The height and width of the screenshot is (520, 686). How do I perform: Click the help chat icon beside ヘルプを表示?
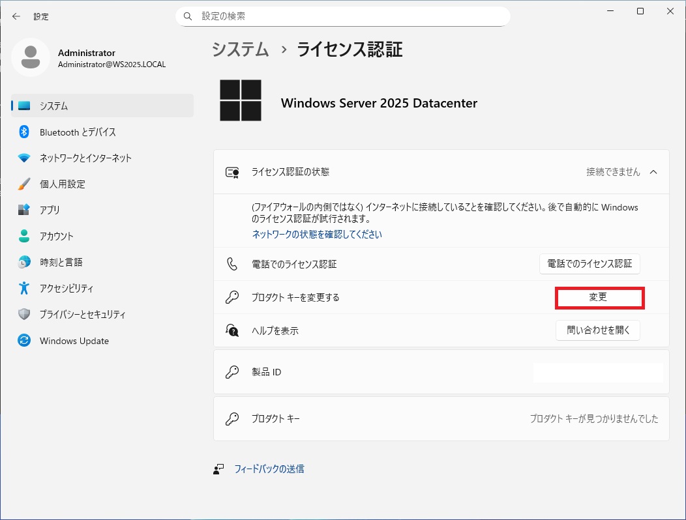232,330
